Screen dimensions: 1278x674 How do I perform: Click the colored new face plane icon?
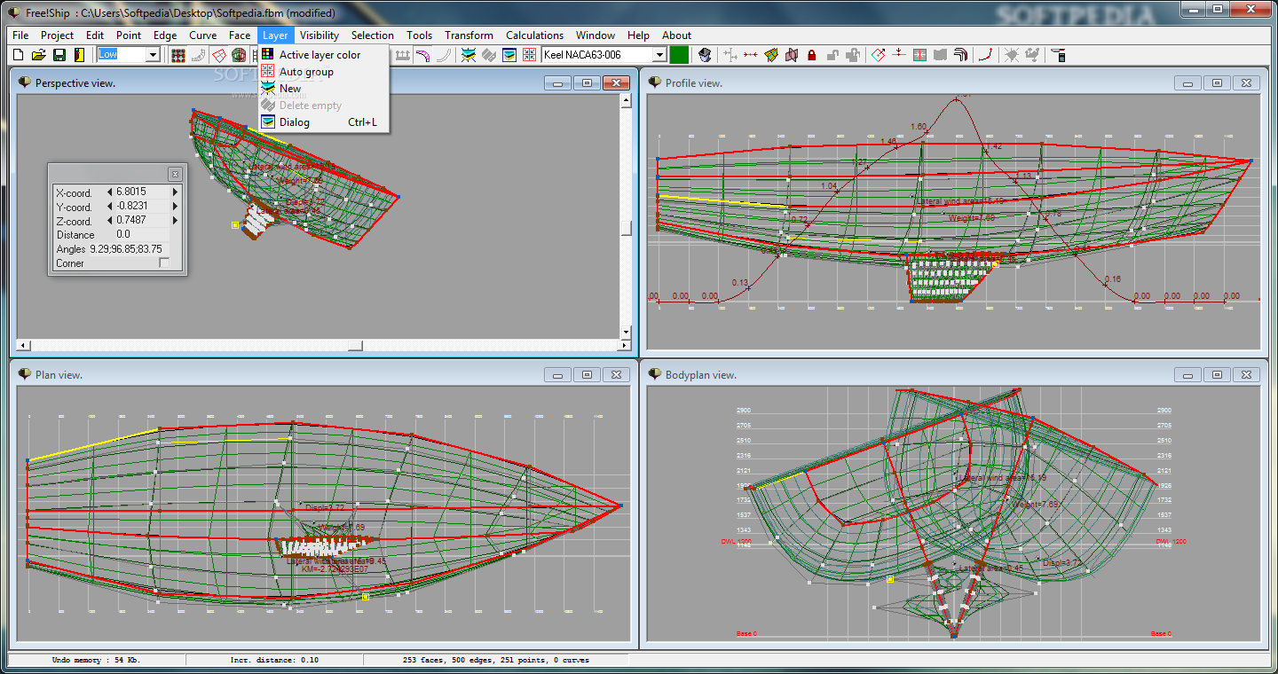pyautogui.click(x=770, y=55)
